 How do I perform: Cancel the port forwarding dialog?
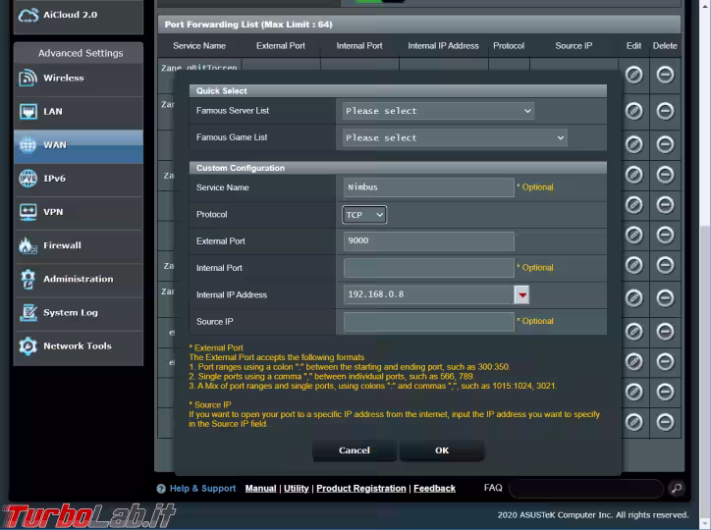click(355, 450)
